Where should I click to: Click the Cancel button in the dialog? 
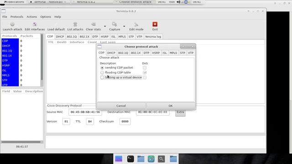point(121,106)
